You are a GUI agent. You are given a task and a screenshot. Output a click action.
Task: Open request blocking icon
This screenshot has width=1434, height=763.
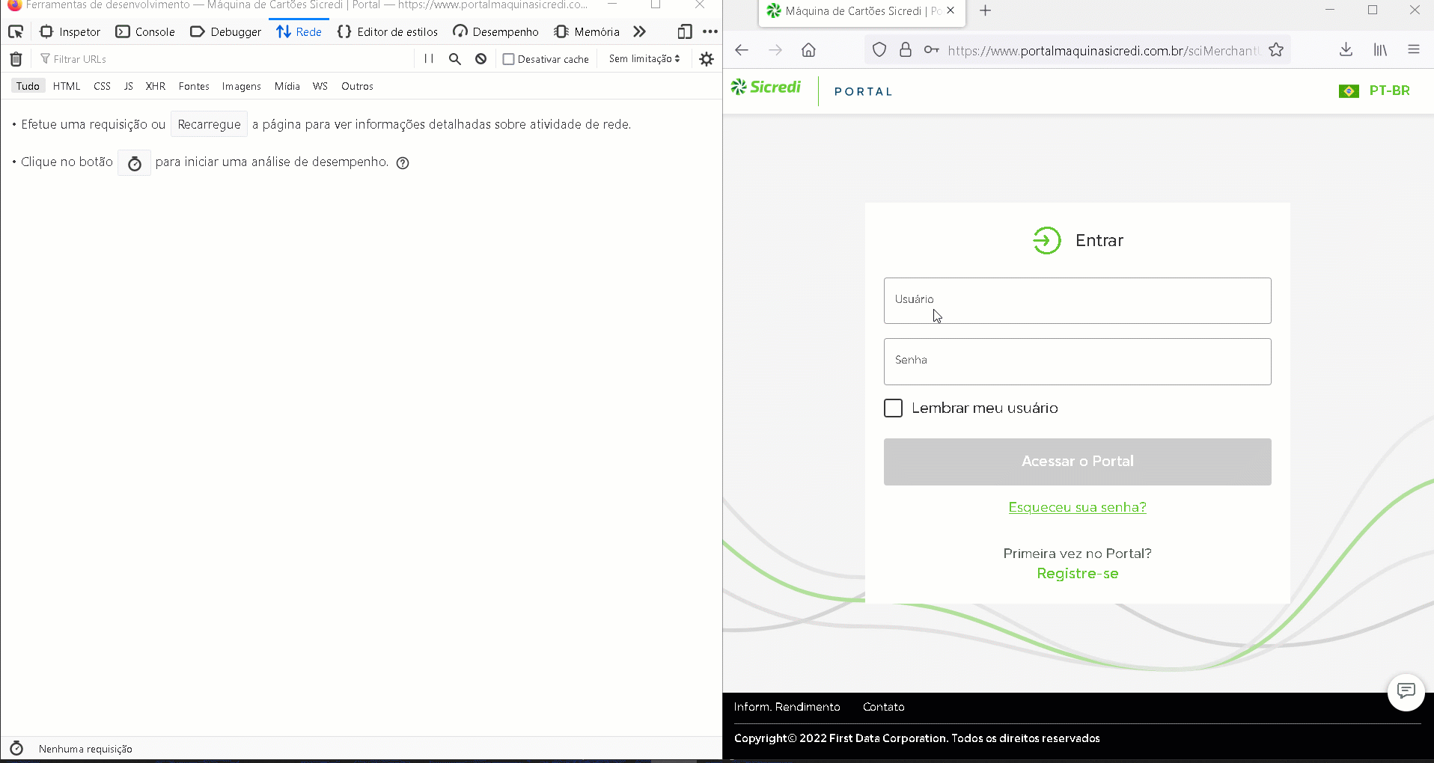click(x=481, y=59)
